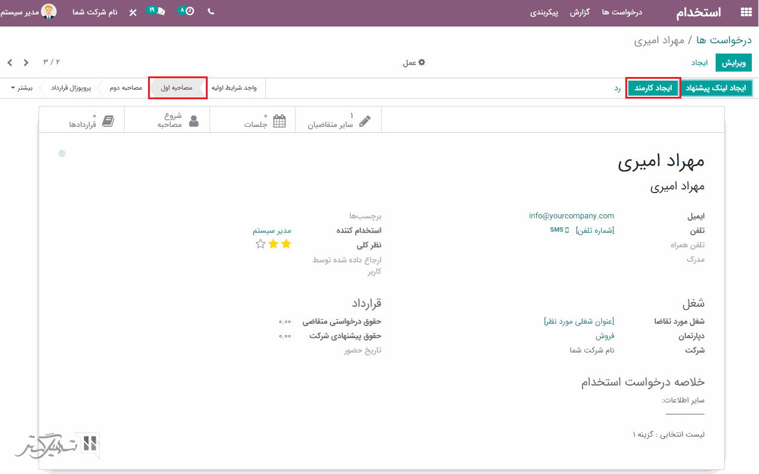Click the light blue kanban state dot
Viewport: 759px width, 474px height.
[61, 154]
